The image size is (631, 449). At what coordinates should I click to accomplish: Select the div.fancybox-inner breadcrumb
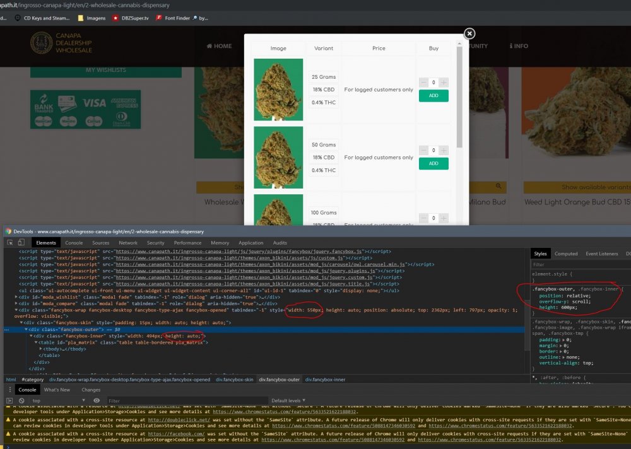tap(325, 380)
